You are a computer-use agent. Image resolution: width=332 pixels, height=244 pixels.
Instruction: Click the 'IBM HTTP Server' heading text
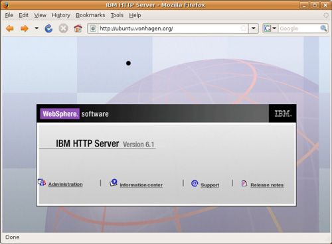[87, 143]
